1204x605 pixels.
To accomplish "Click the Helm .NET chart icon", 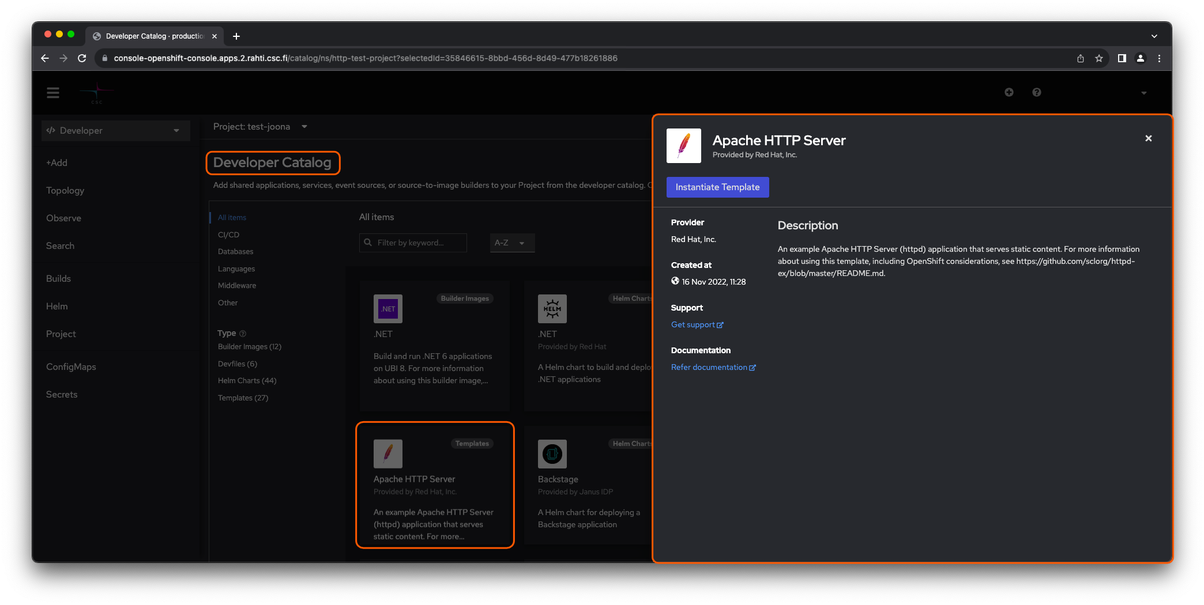I will pyautogui.click(x=552, y=309).
